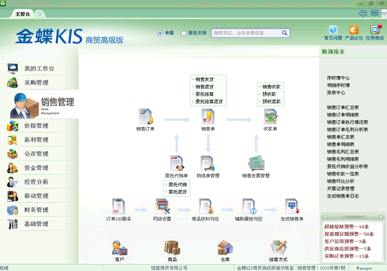The width and height of the screenshot is (387, 271).
Task: Open the 销售发票管理 invoice icon
Action: (x=256, y=163)
